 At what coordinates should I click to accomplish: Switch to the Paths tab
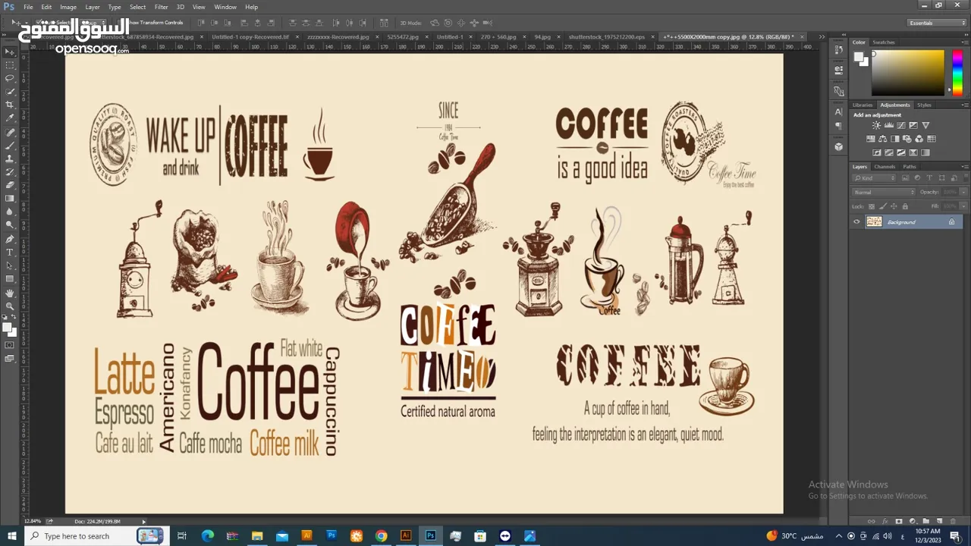(x=910, y=167)
